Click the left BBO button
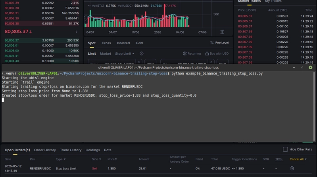 click(150, 62)
